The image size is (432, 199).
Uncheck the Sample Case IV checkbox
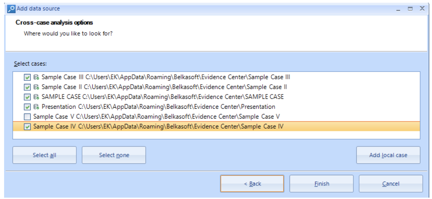coord(28,127)
